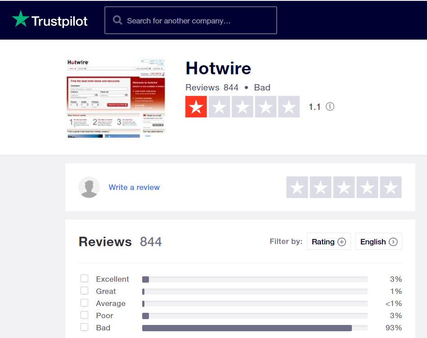The height and width of the screenshot is (338, 427).
Task: Click the Reviews 844 heading
Action: 120,242
